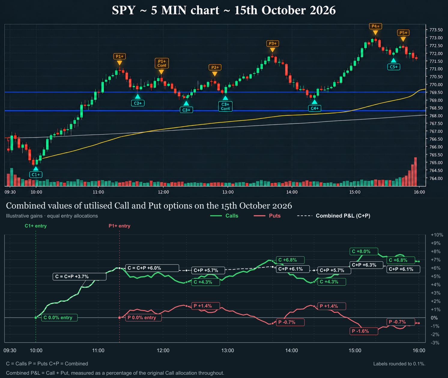
Task: Select the C+P +6.3% combined label
Action: pos(367,265)
